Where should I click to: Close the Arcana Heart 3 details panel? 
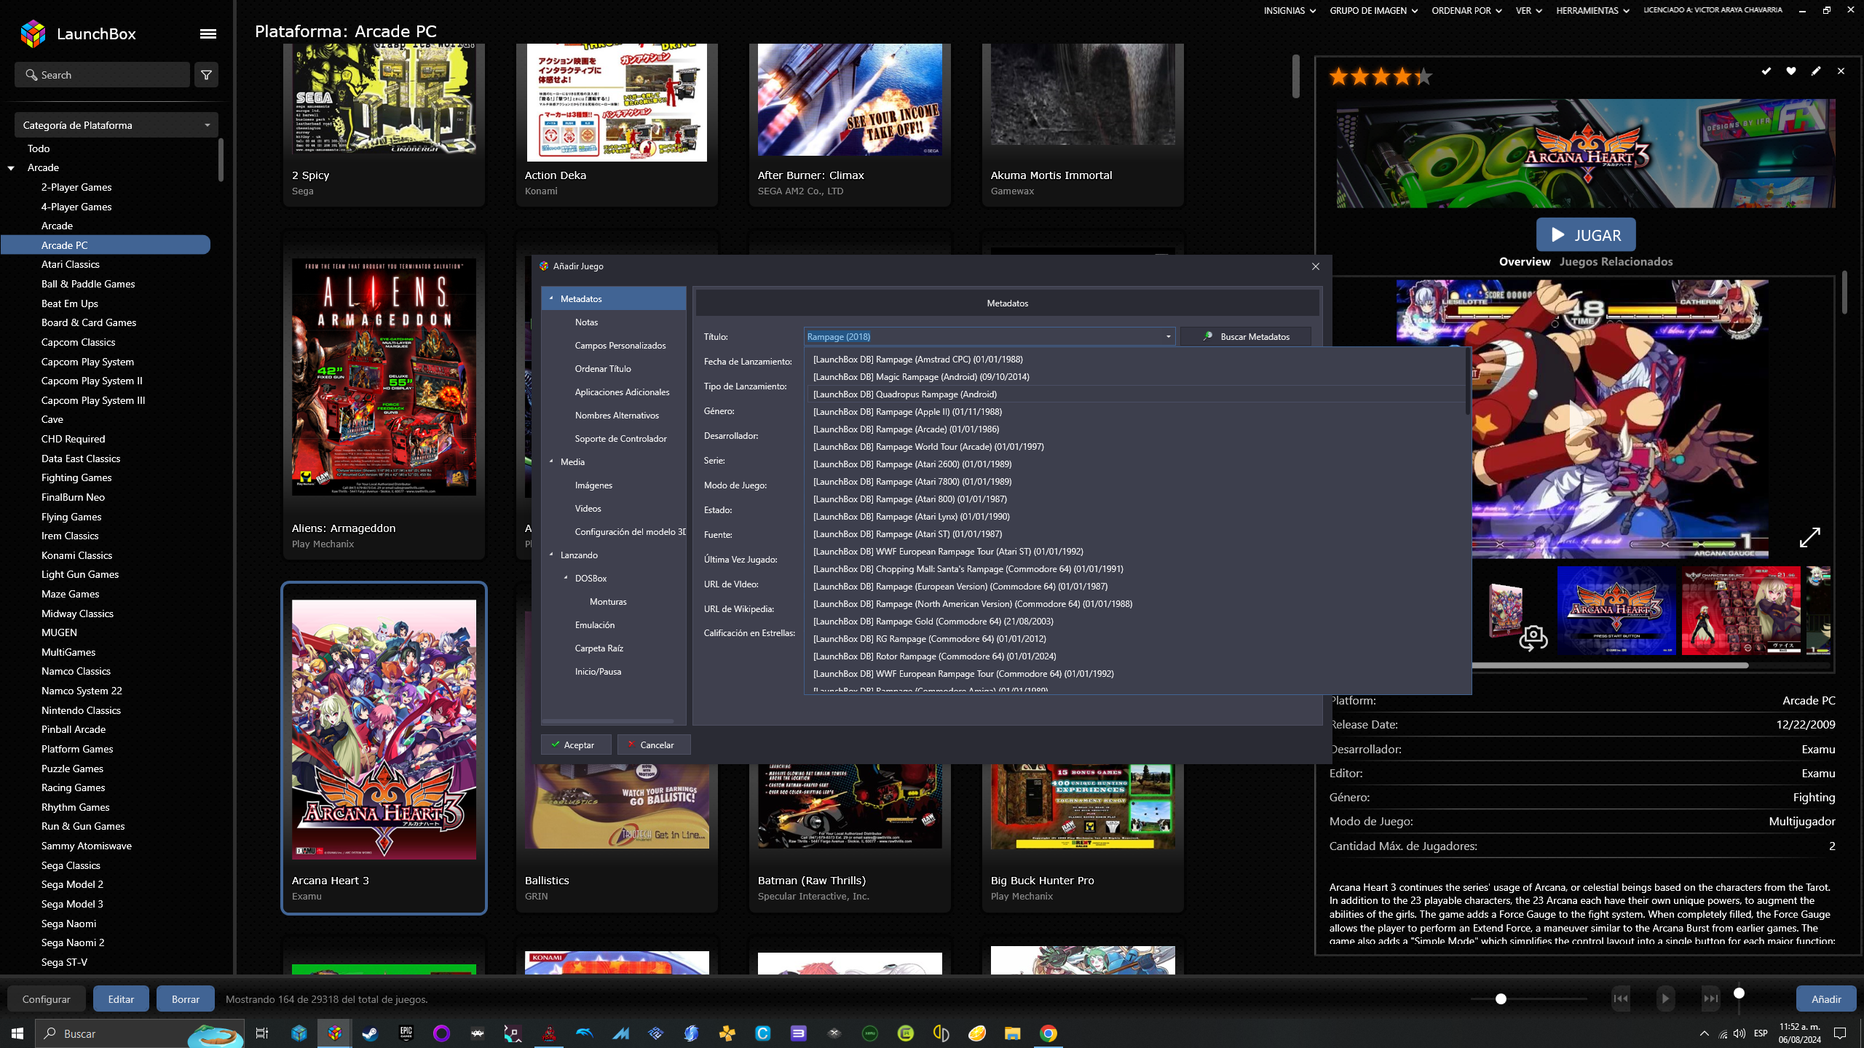click(x=1841, y=71)
